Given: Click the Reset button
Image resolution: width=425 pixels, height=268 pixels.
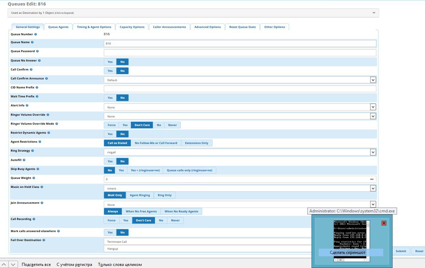Looking at the screenshot, I should (419, 251).
